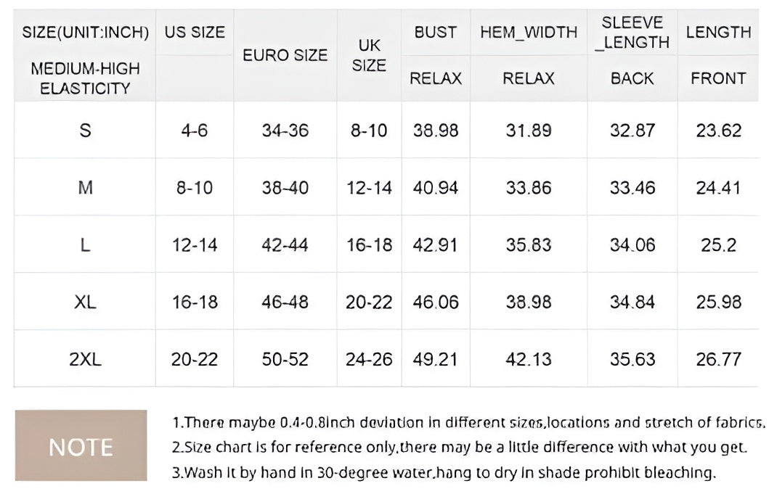Screen dimensions: 777x502
Task: Click the HEM_WIDTH column header
Action: (x=528, y=33)
